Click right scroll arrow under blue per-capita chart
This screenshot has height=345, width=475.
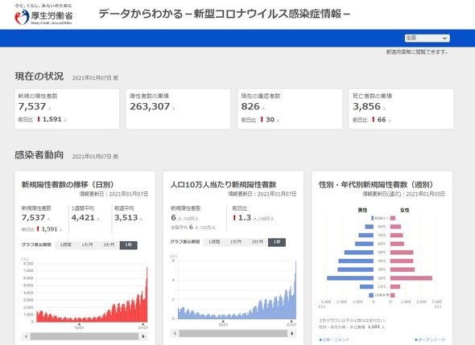[292, 334]
